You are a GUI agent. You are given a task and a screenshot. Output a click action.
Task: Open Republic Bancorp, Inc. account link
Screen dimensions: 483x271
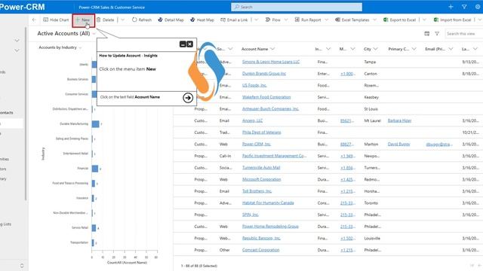[261, 239]
